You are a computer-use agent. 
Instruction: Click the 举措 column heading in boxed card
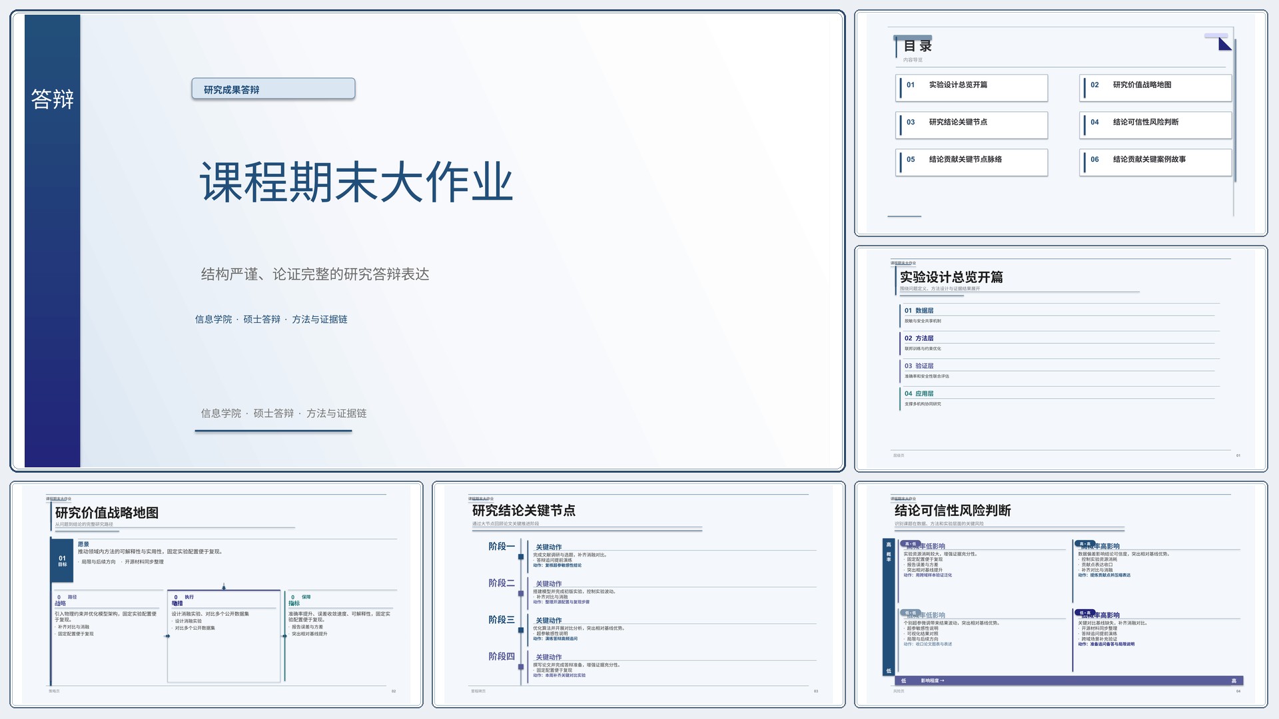click(177, 604)
